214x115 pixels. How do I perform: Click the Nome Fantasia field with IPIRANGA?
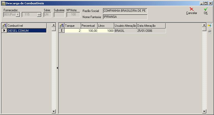125,17
